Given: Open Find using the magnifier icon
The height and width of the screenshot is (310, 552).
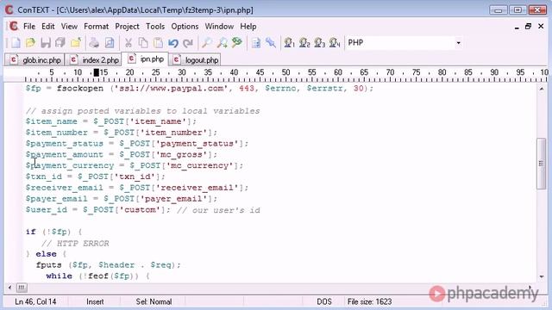Looking at the screenshot, I should 206,43.
